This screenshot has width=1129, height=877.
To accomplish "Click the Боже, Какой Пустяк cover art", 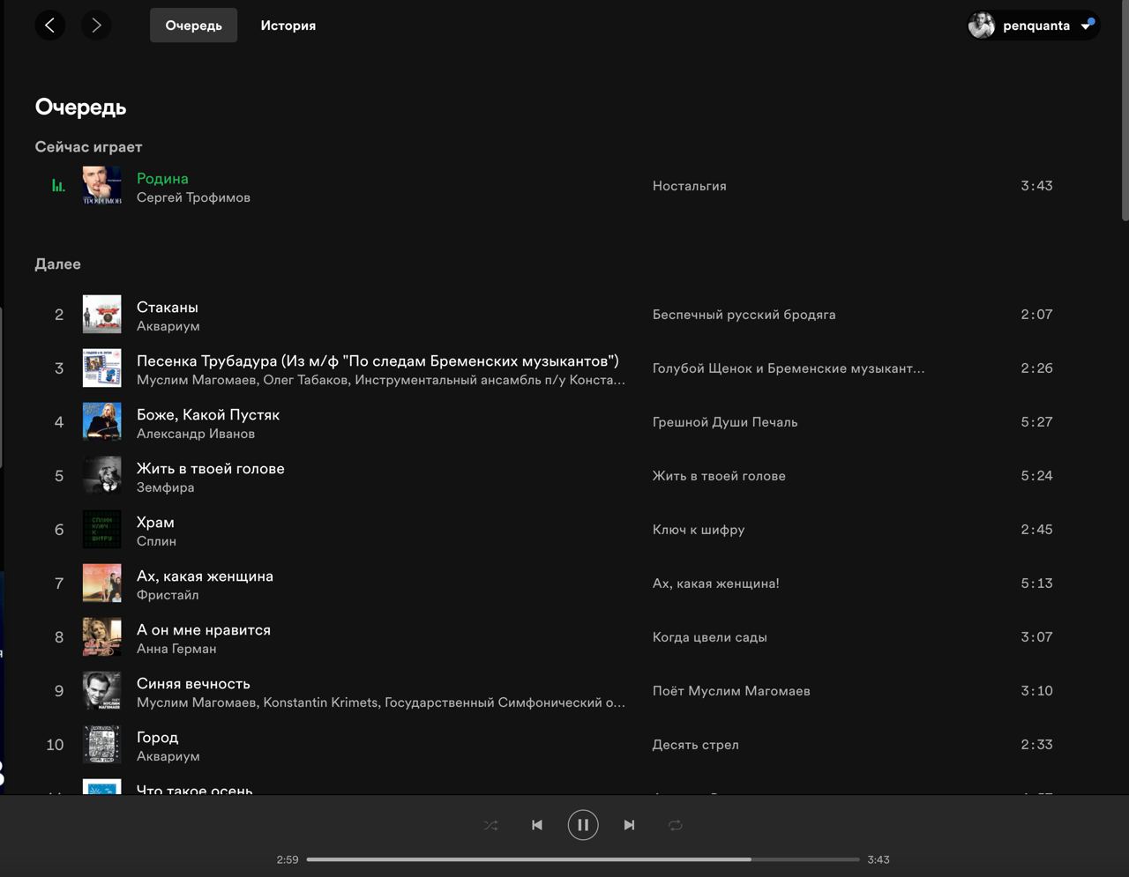I will [x=102, y=422].
